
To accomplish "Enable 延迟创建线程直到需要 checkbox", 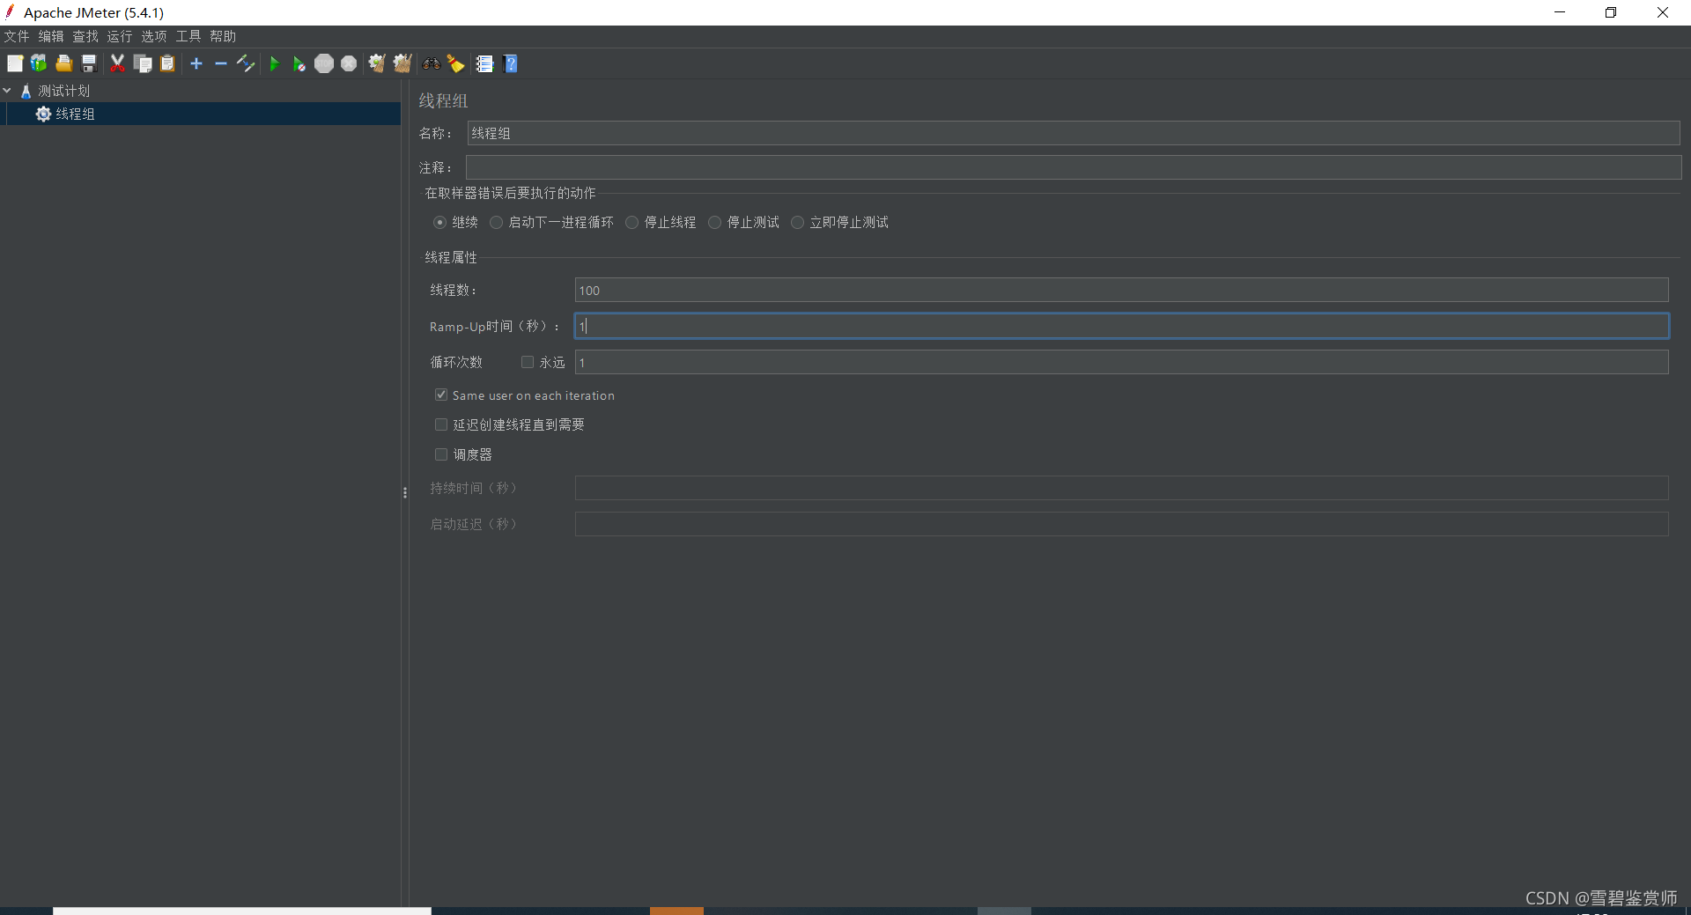I will pos(441,424).
